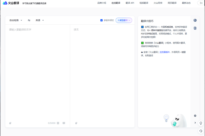Click the headset customer support icon
The height and width of the screenshot is (136, 205).
(201, 131)
